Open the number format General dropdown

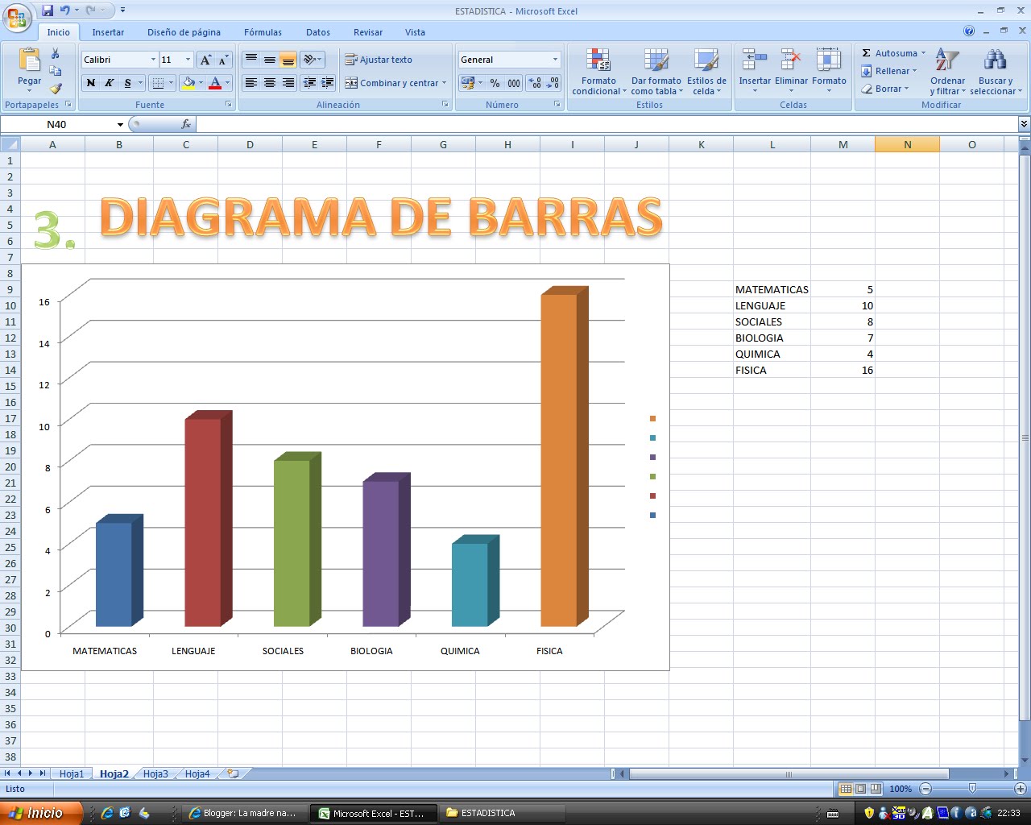point(555,60)
